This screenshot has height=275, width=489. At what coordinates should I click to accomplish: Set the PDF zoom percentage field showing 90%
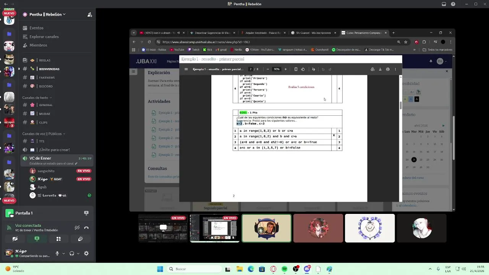pos(277,69)
